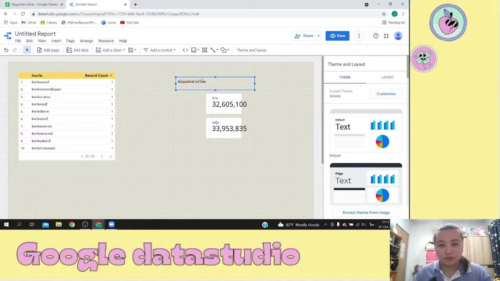Open the Add a chart dropdown

111,50
